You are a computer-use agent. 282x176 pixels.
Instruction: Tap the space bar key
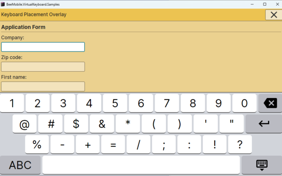[x=141, y=165]
